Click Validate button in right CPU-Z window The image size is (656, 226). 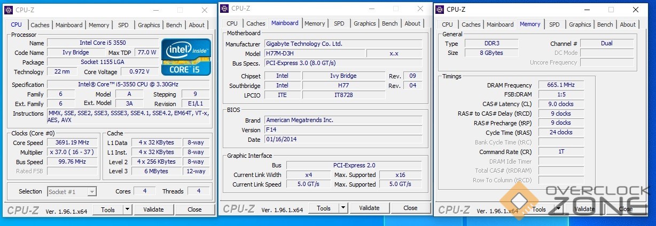[584, 209]
